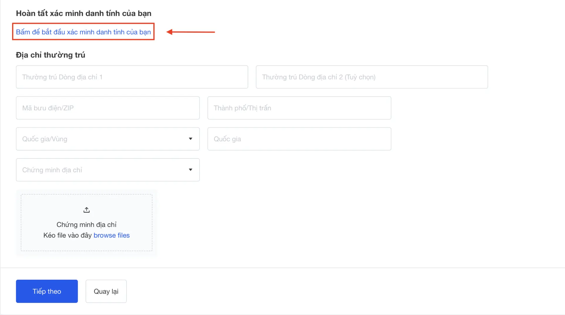Click the Hoàn tất xác minh danh tính heading
Image resolution: width=565 pixels, height=315 pixels.
point(84,13)
